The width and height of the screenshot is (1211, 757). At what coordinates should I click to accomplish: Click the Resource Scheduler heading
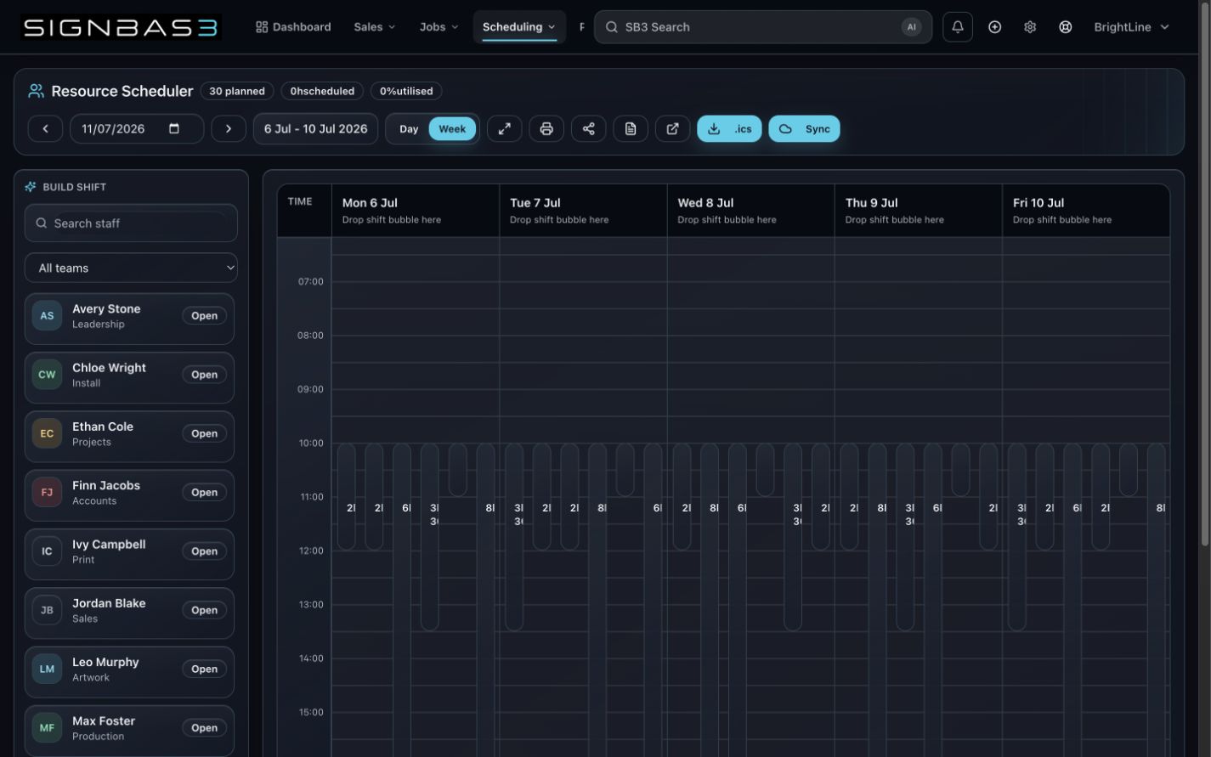(x=122, y=91)
